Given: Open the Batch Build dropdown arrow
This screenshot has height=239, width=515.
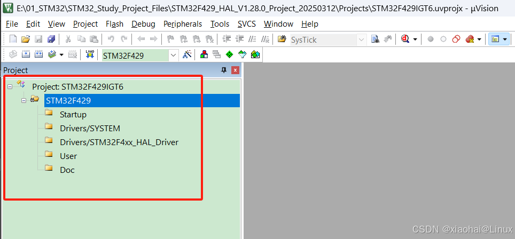Looking at the screenshot, I should pyautogui.click(x=61, y=54).
